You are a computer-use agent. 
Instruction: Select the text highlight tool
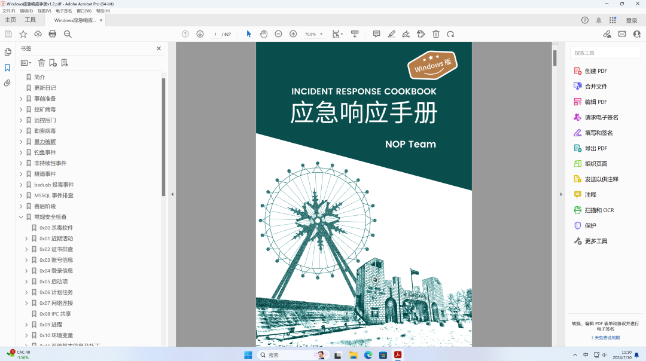(x=391, y=34)
